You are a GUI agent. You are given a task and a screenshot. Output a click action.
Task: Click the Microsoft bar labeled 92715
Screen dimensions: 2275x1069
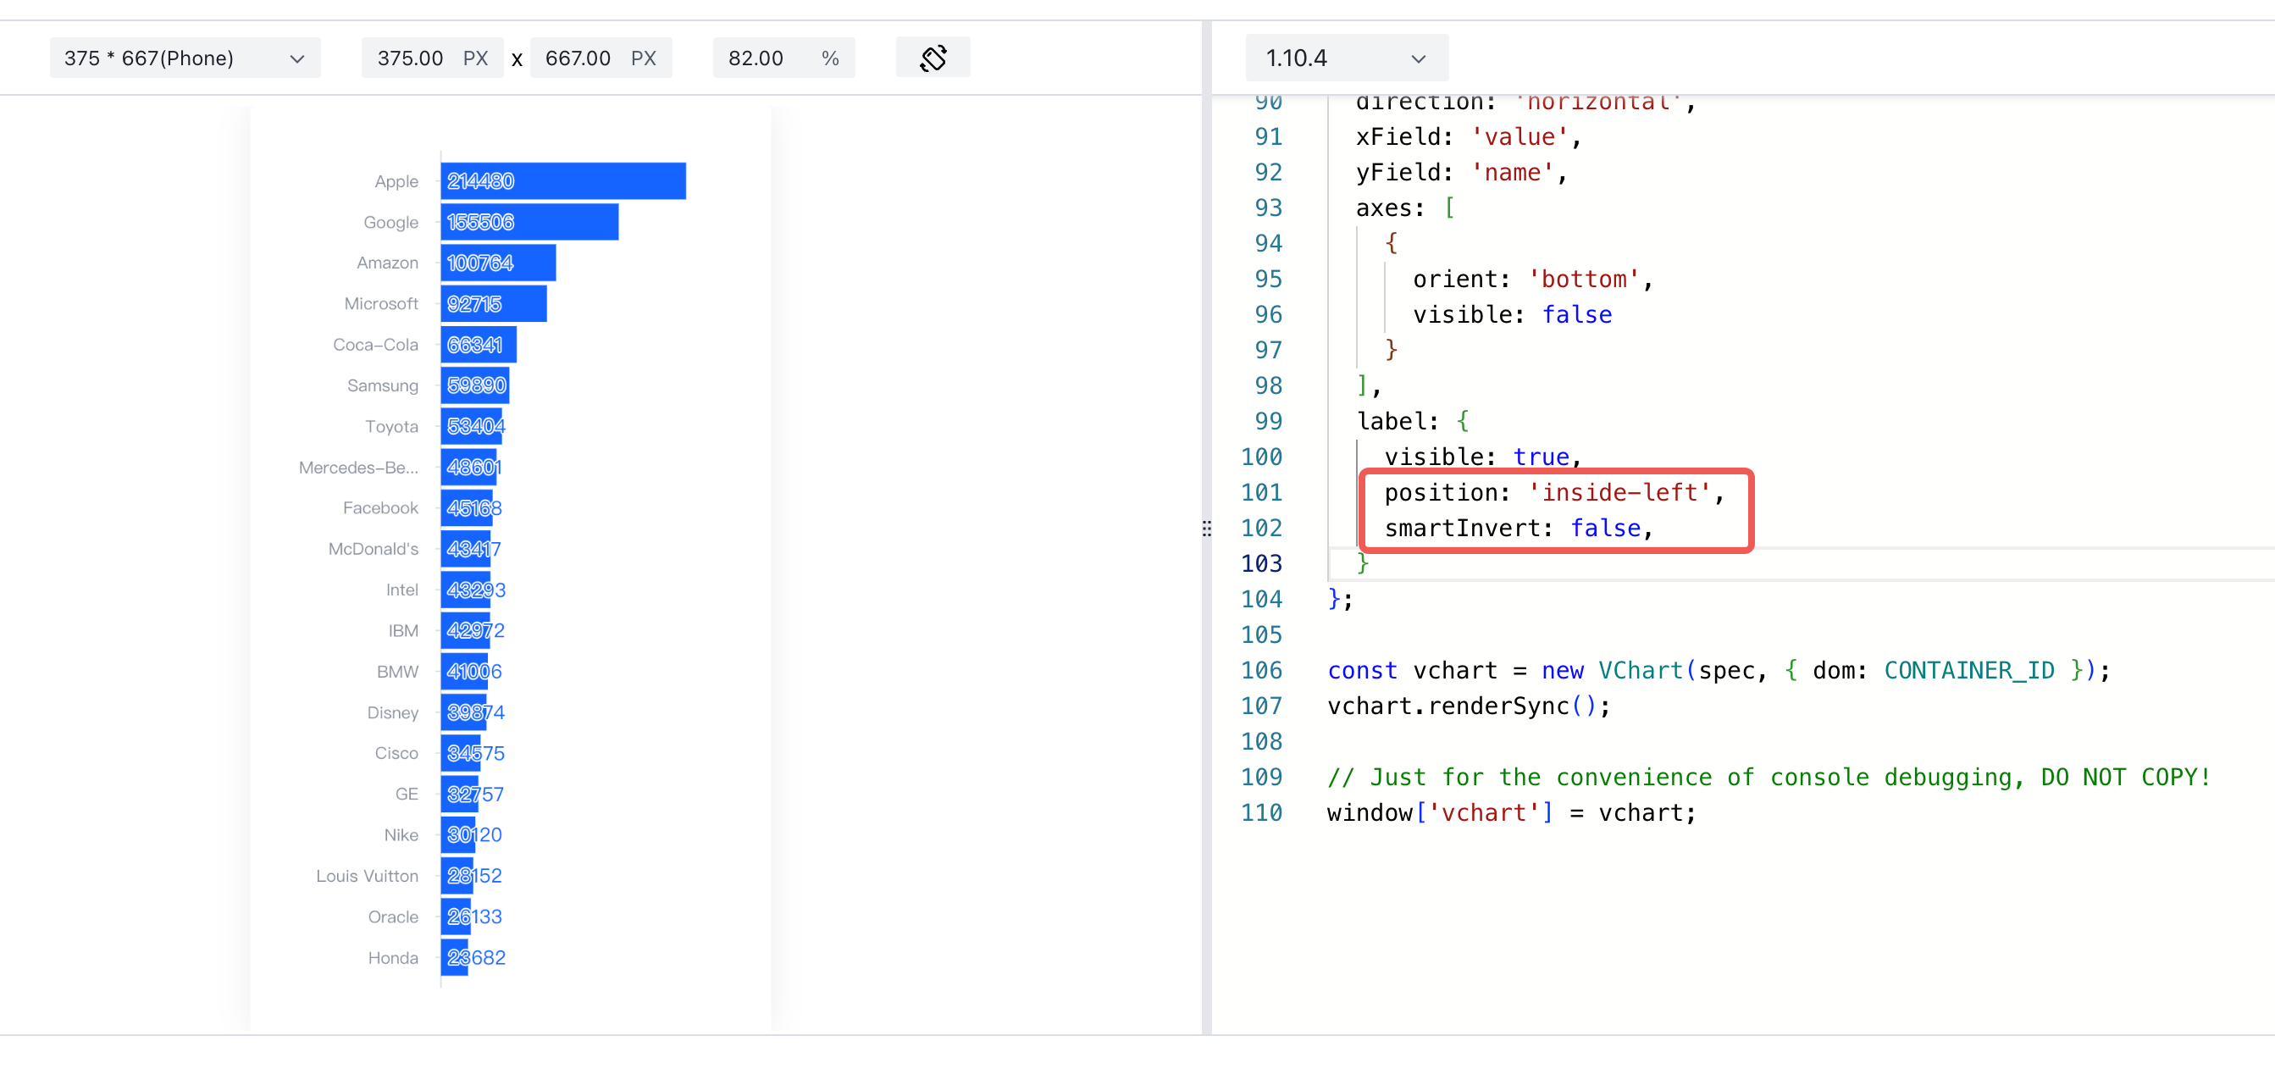(x=494, y=304)
